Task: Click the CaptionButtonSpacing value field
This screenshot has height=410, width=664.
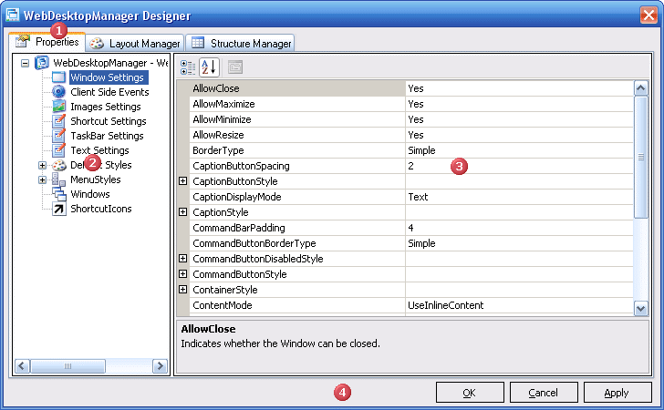Action: pyautogui.click(x=518, y=166)
